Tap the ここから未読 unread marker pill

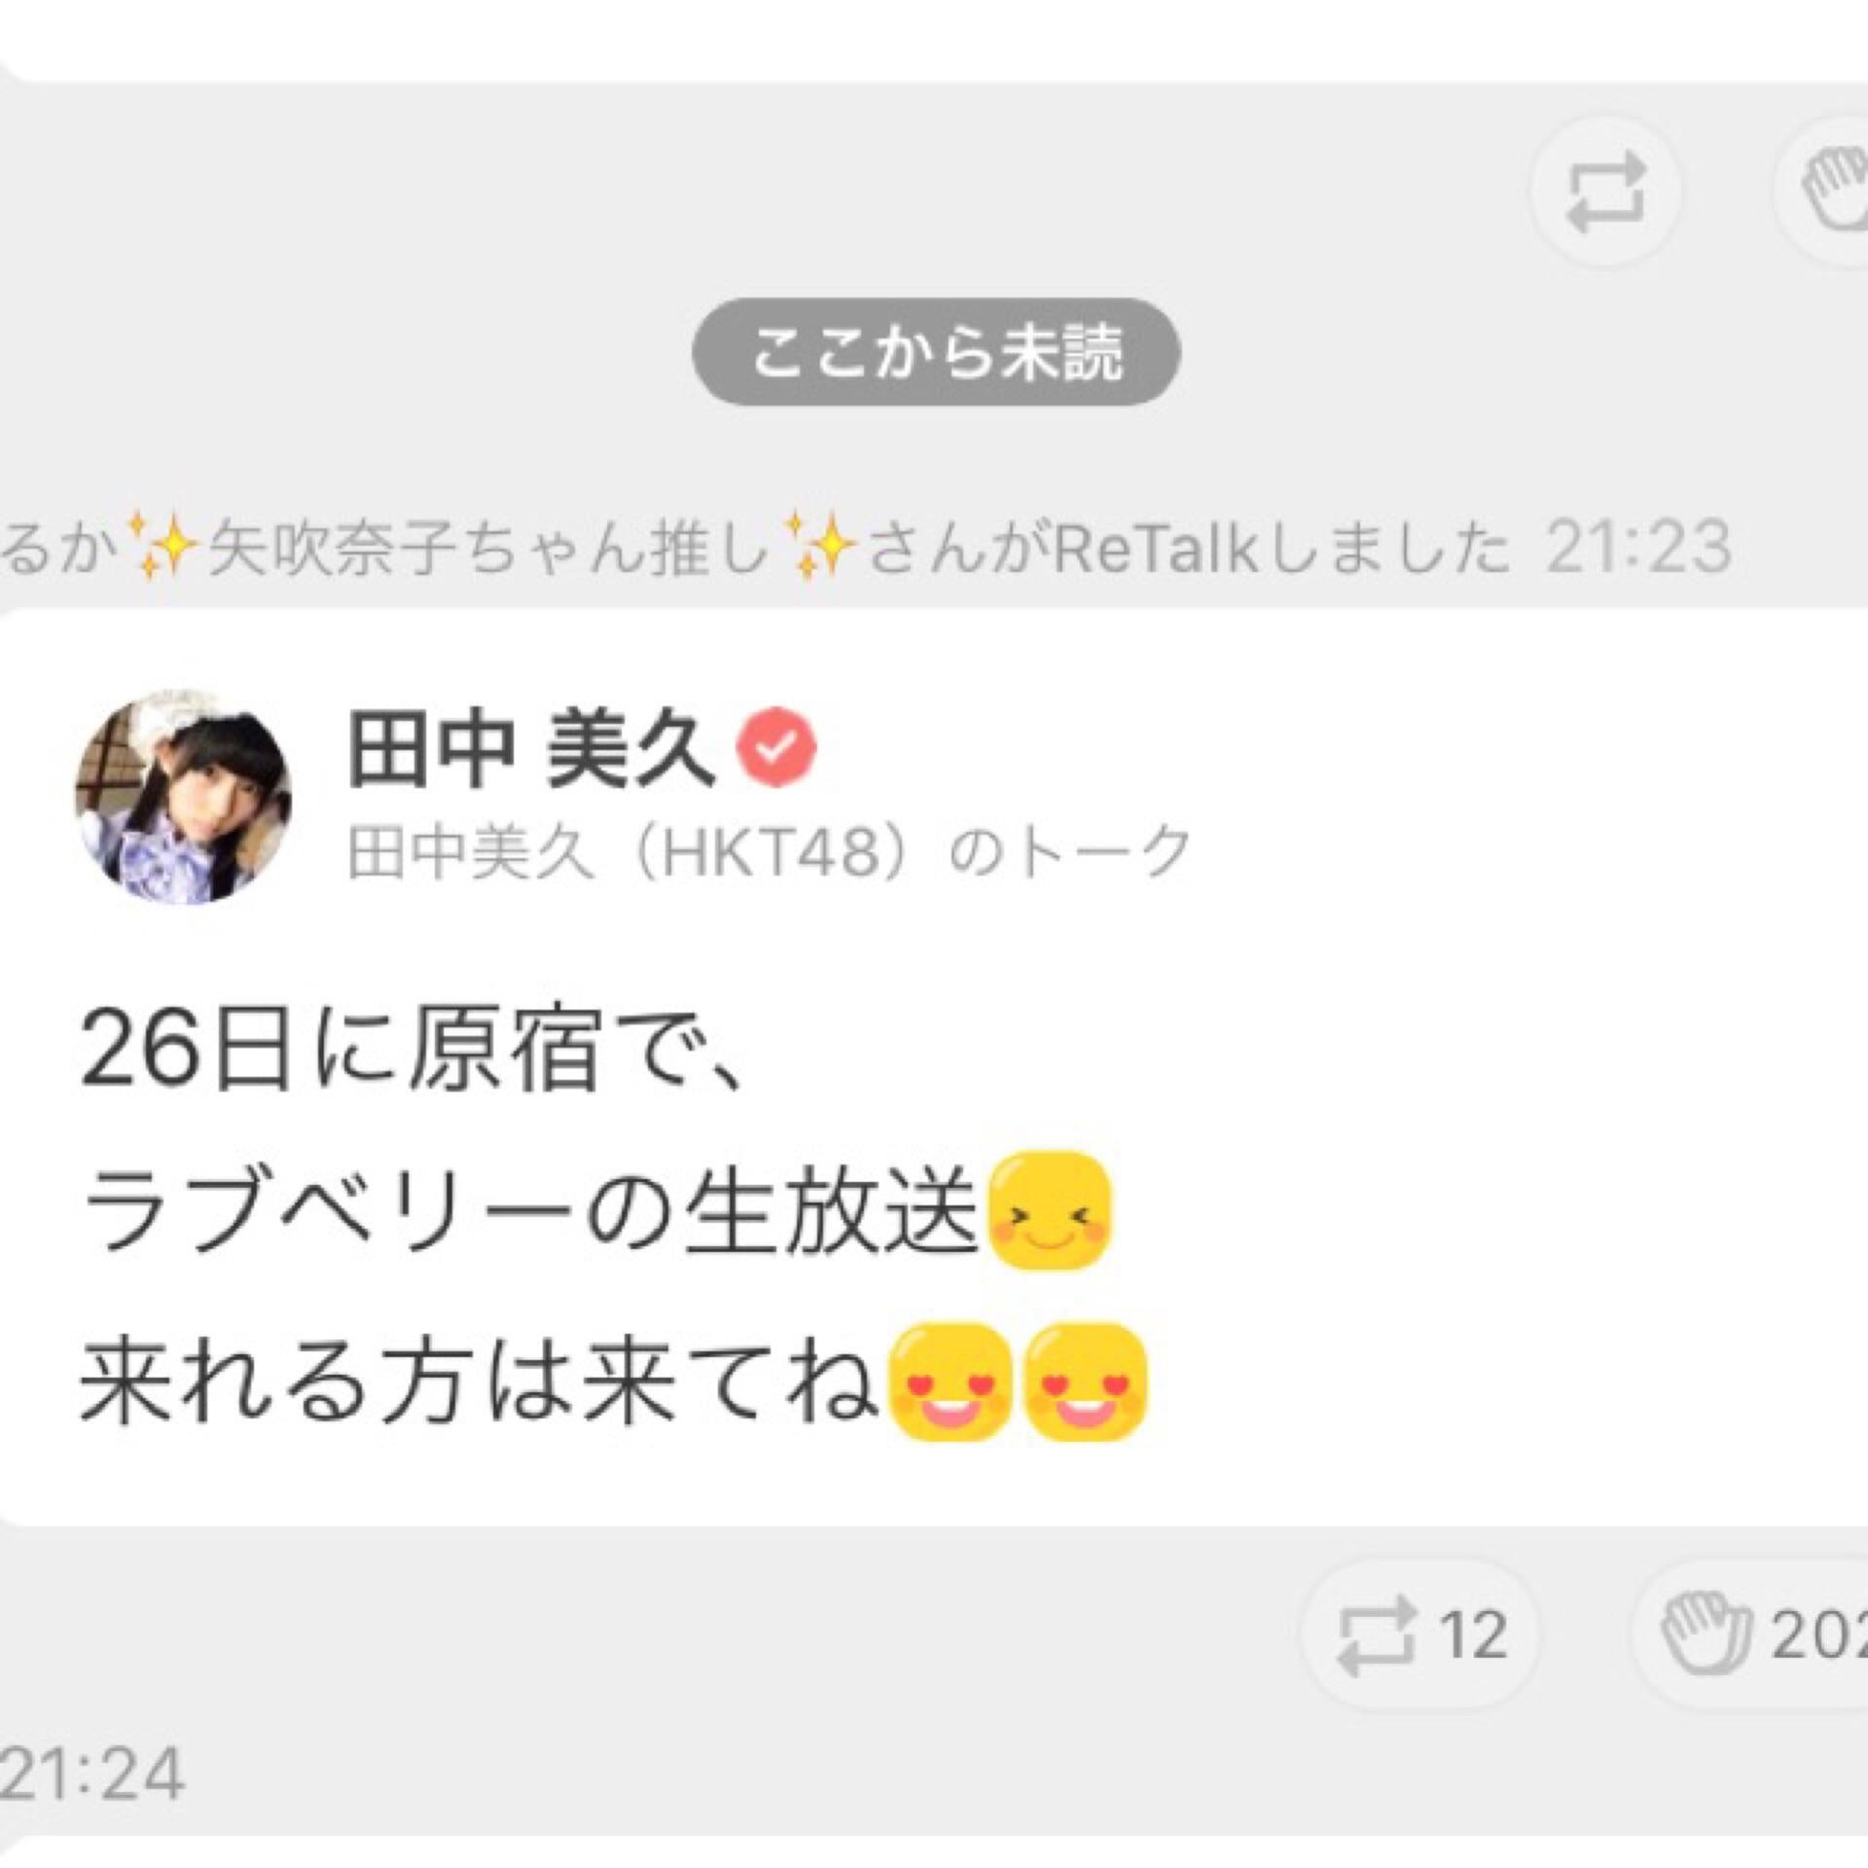[x=936, y=351]
